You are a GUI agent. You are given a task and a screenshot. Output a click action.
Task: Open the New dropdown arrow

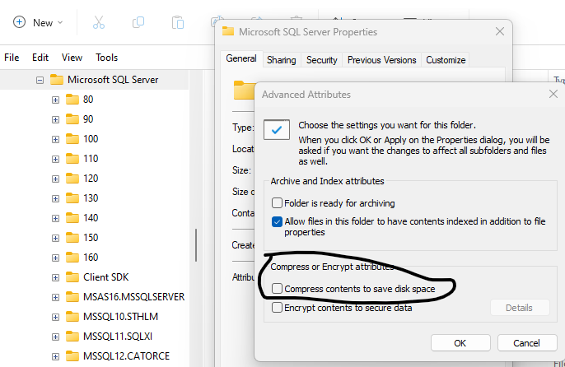[60, 23]
